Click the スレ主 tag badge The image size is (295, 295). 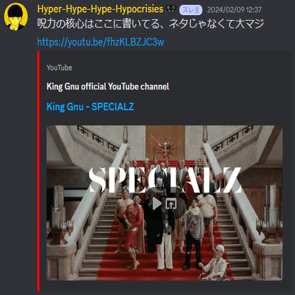pos(191,10)
